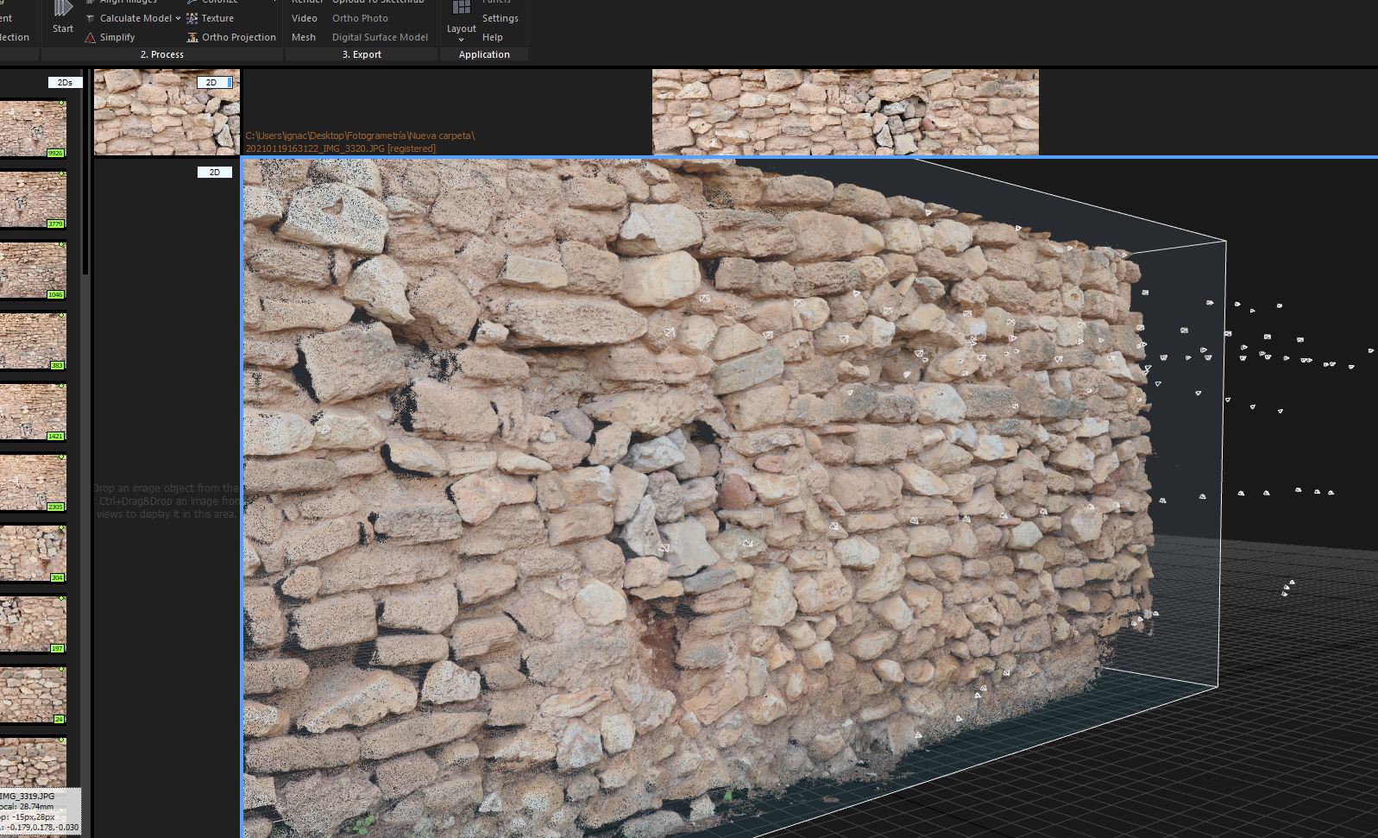Open Settings in the Application group
Screen dimensions: 1378x838
(500, 18)
